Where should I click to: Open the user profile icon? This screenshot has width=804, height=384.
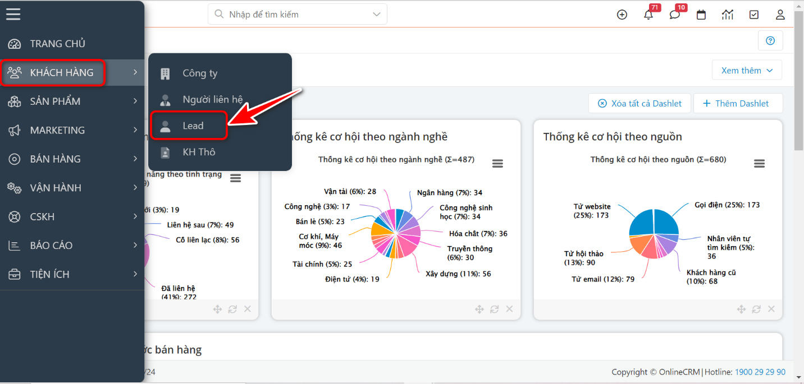click(780, 15)
